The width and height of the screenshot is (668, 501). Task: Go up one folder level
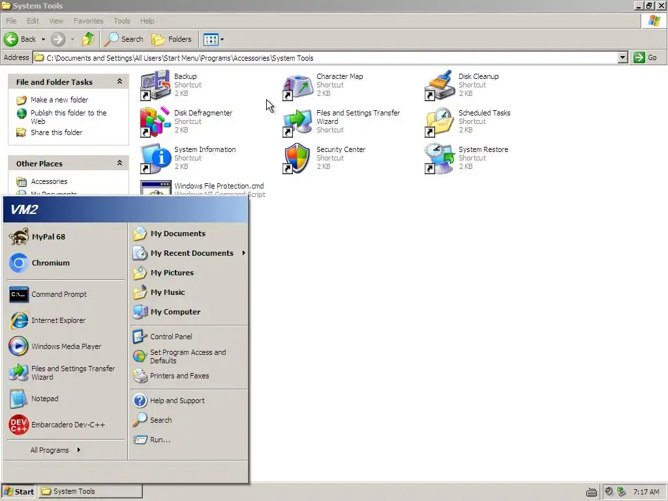88,39
